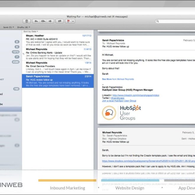
Task: Click the magnifier icon in search field
Action: [x=158, y=21]
